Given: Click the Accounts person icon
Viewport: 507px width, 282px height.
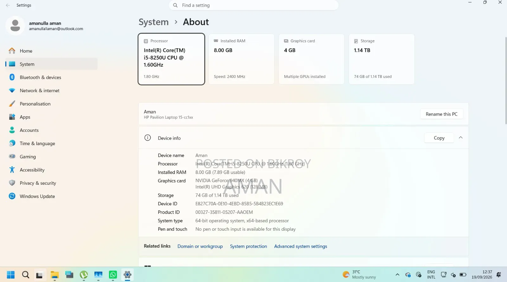Looking at the screenshot, I should (x=12, y=130).
